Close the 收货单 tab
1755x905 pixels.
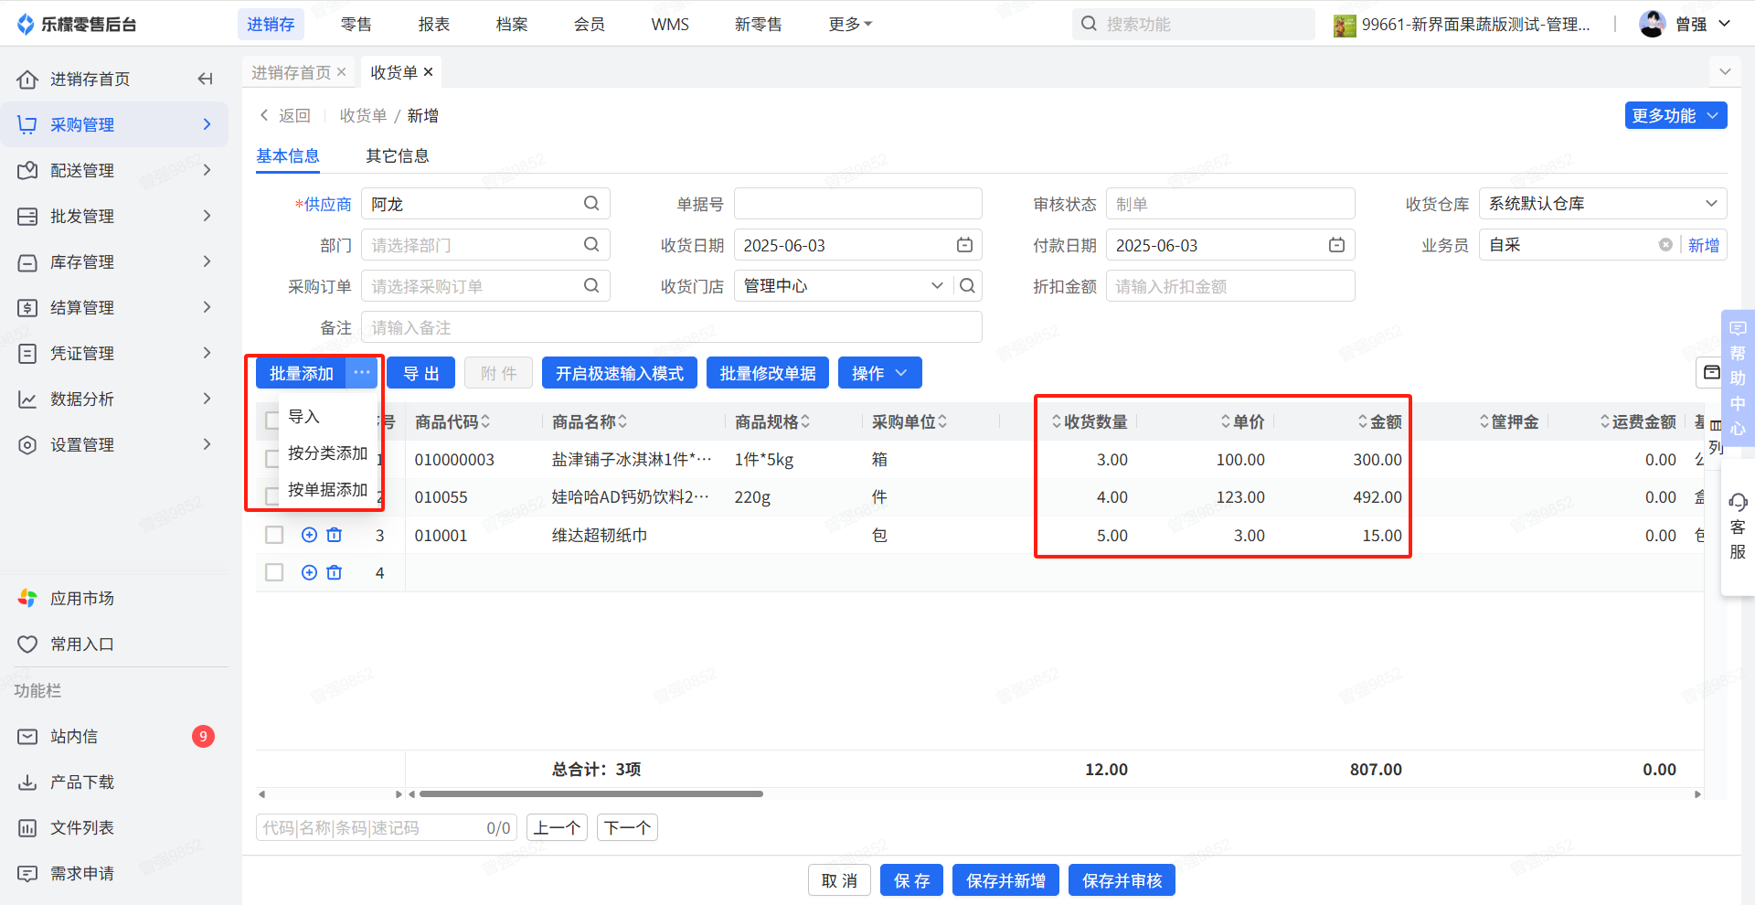point(428,72)
